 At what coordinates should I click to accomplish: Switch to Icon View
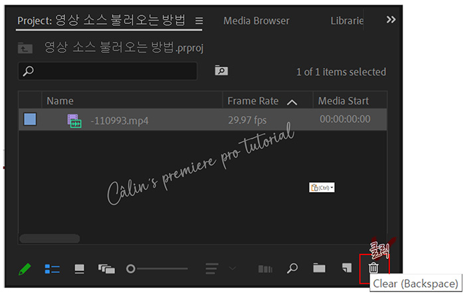coord(79,269)
